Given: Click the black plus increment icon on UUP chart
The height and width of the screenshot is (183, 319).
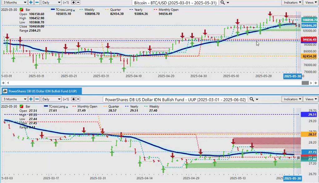Looking at the screenshot, I should (x=73, y=99).
